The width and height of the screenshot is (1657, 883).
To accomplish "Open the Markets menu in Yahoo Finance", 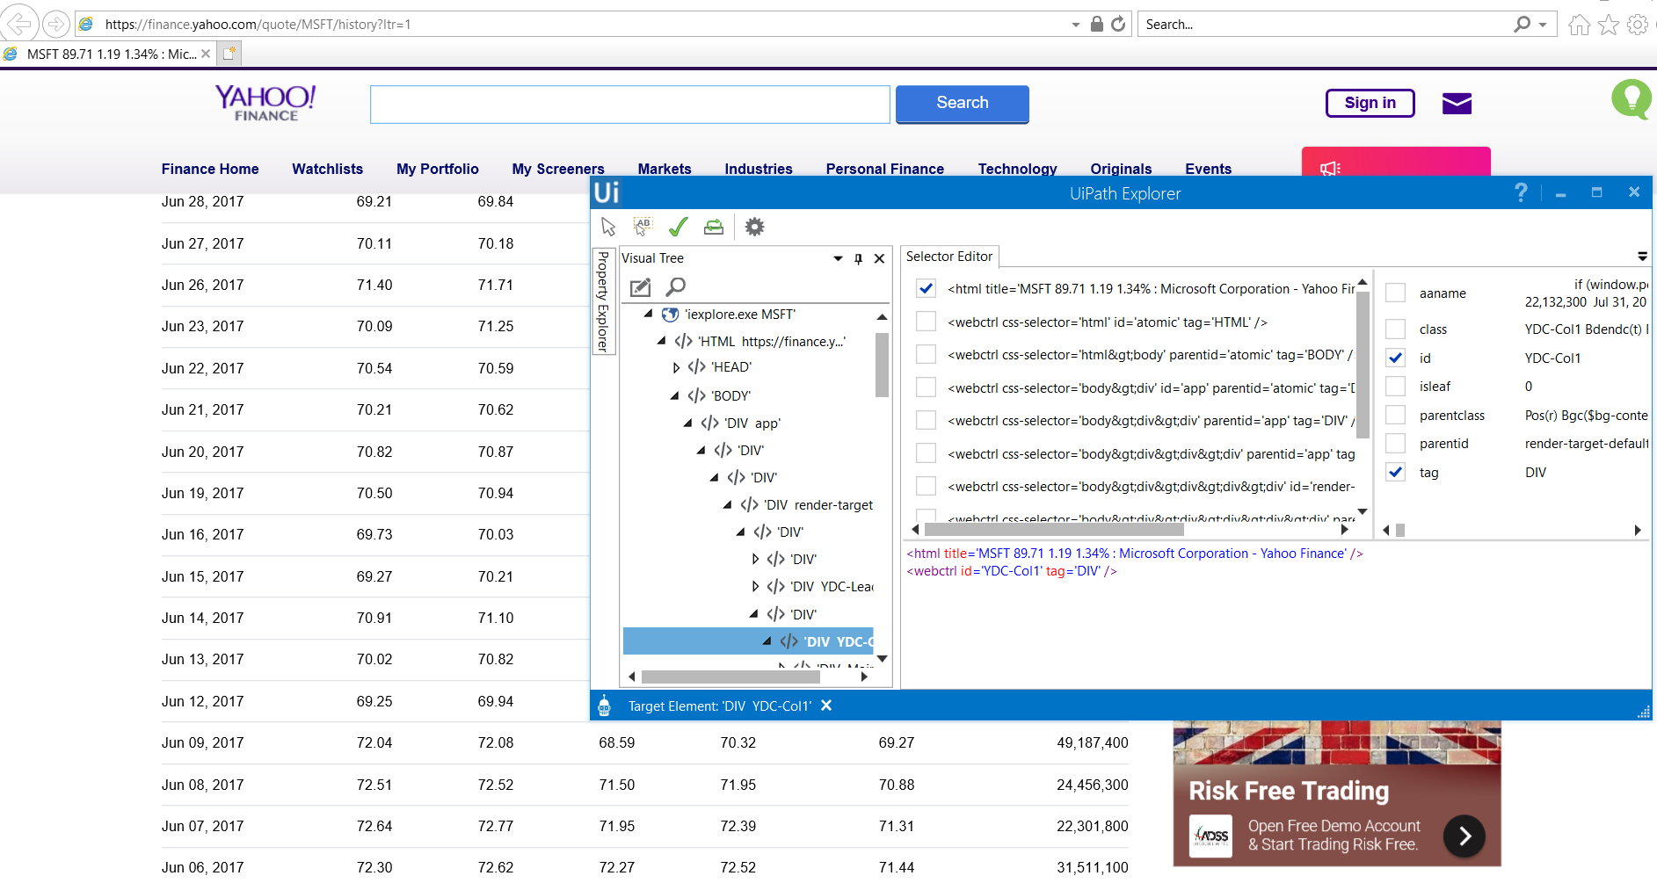I will (x=665, y=169).
